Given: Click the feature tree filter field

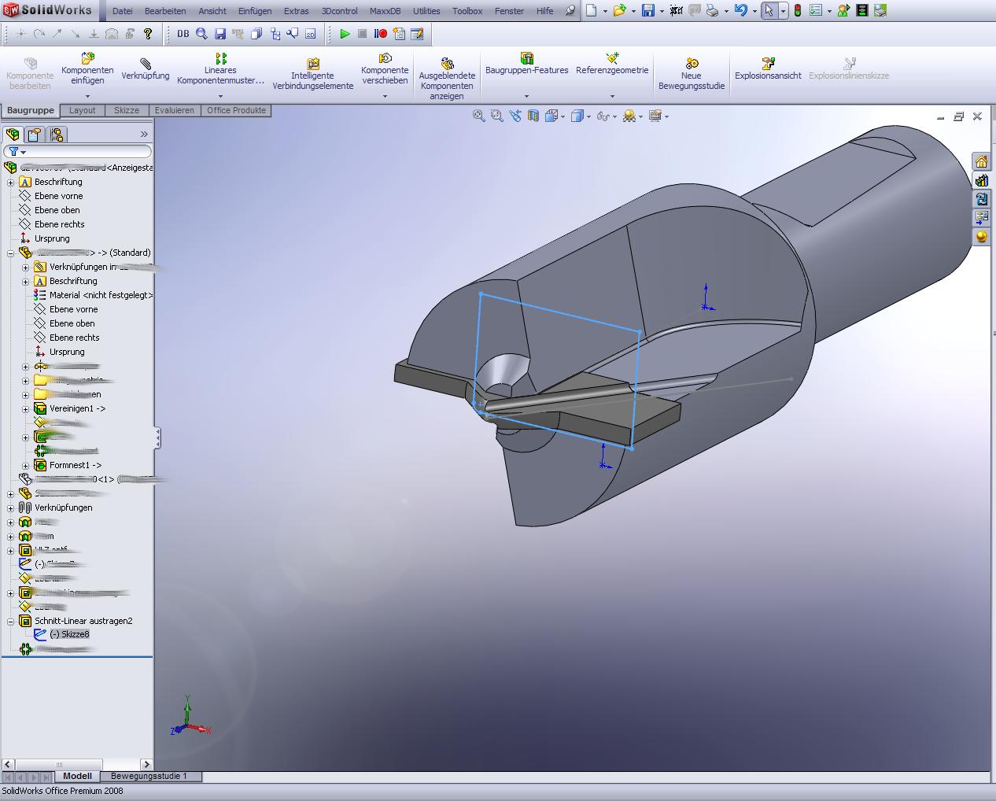Looking at the screenshot, I should pos(87,151).
